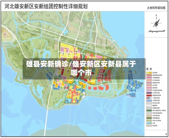169x138 pixels.
Task: Select the dark green 城市公园绿地与广场用地 swatch
Action: (149, 110)
